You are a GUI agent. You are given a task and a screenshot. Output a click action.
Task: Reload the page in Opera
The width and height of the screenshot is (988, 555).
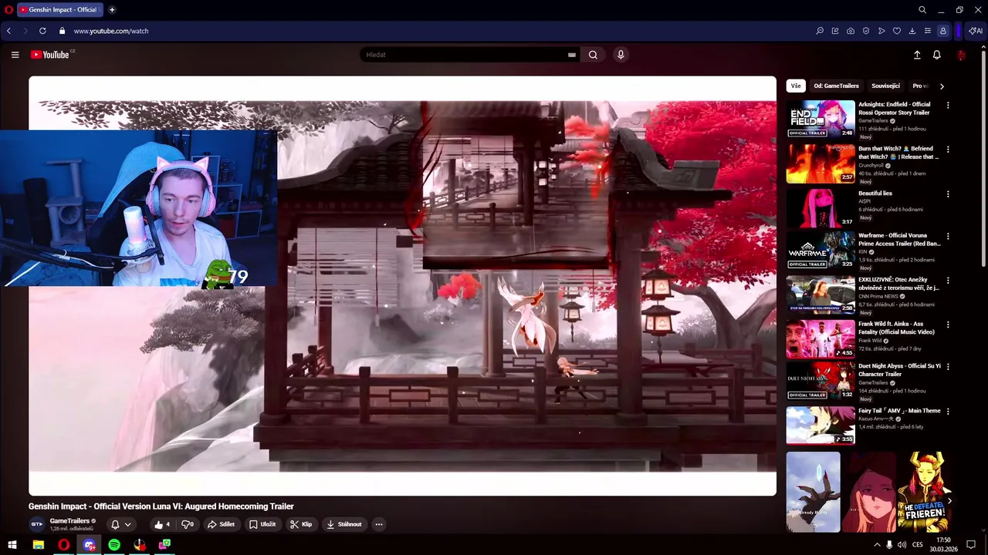point(42,31)
